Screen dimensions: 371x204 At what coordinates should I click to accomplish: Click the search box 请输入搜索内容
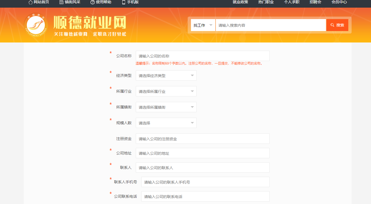point(270,25)
